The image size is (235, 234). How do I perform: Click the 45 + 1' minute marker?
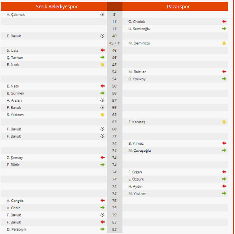pos(114,43)
